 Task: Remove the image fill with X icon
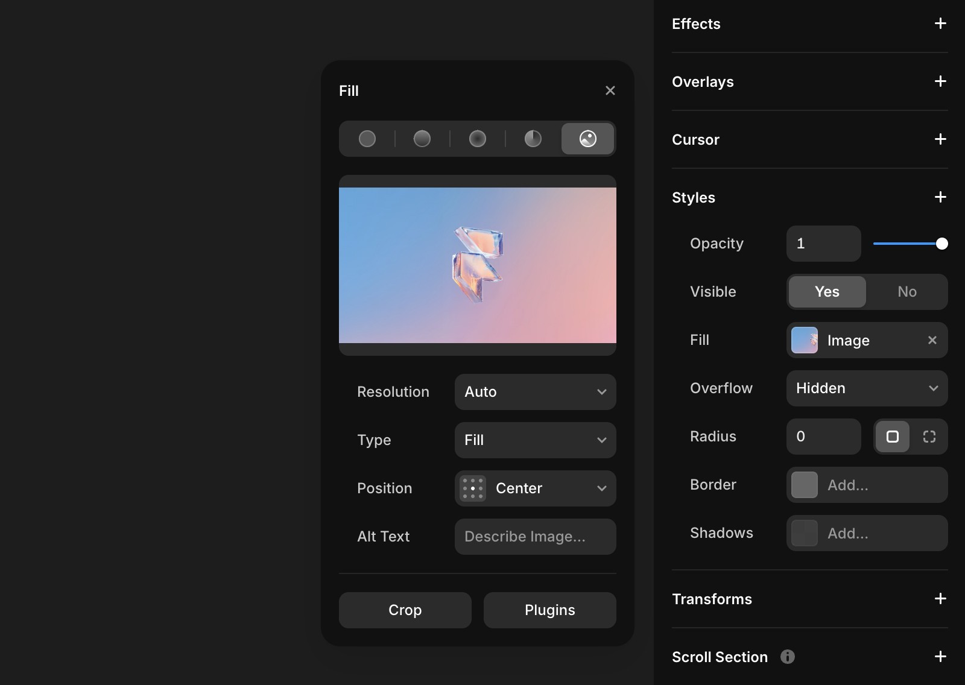point(932,340)
